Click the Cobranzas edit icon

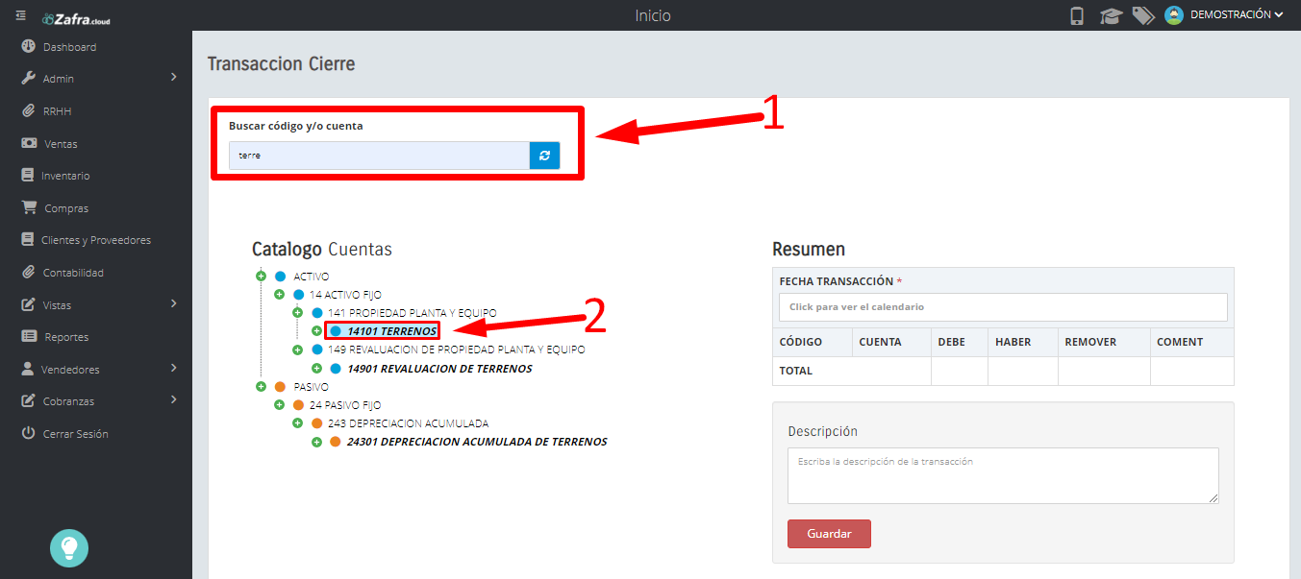29,400
